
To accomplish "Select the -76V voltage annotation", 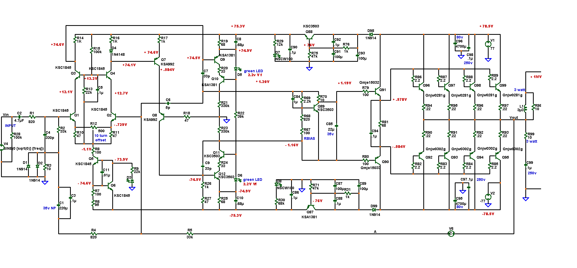I will click(317, 201).
